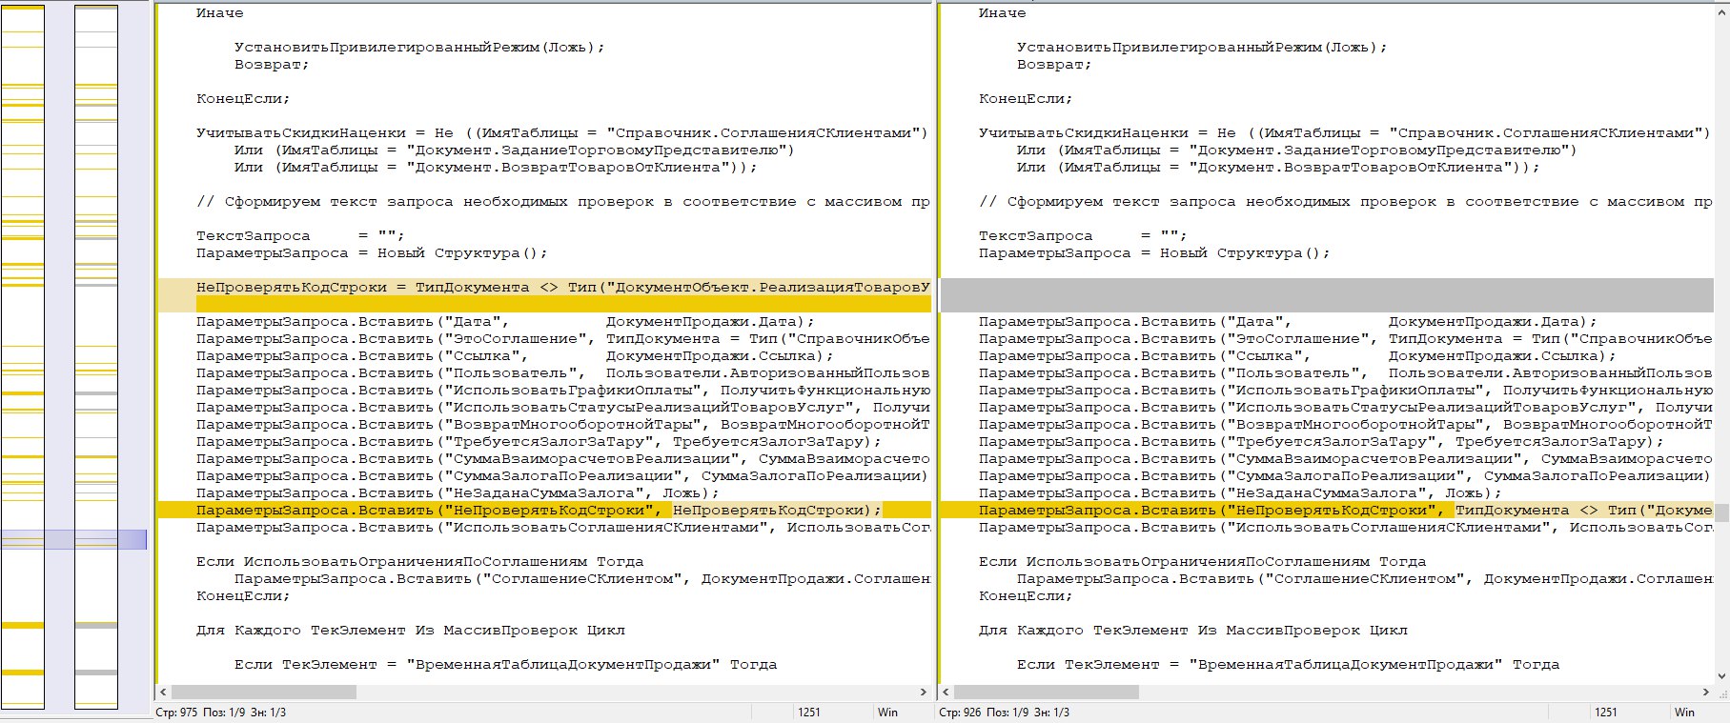This screenshot has height=723, width=1730.
Task: Click left pane 'УстановитьПривилегированныйРежим(Ложь);' line
Action: coord(419,48)
